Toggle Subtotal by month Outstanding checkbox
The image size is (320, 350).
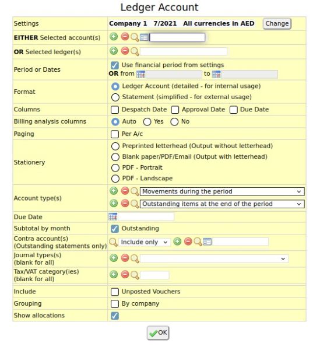click(x=115, y=229)
